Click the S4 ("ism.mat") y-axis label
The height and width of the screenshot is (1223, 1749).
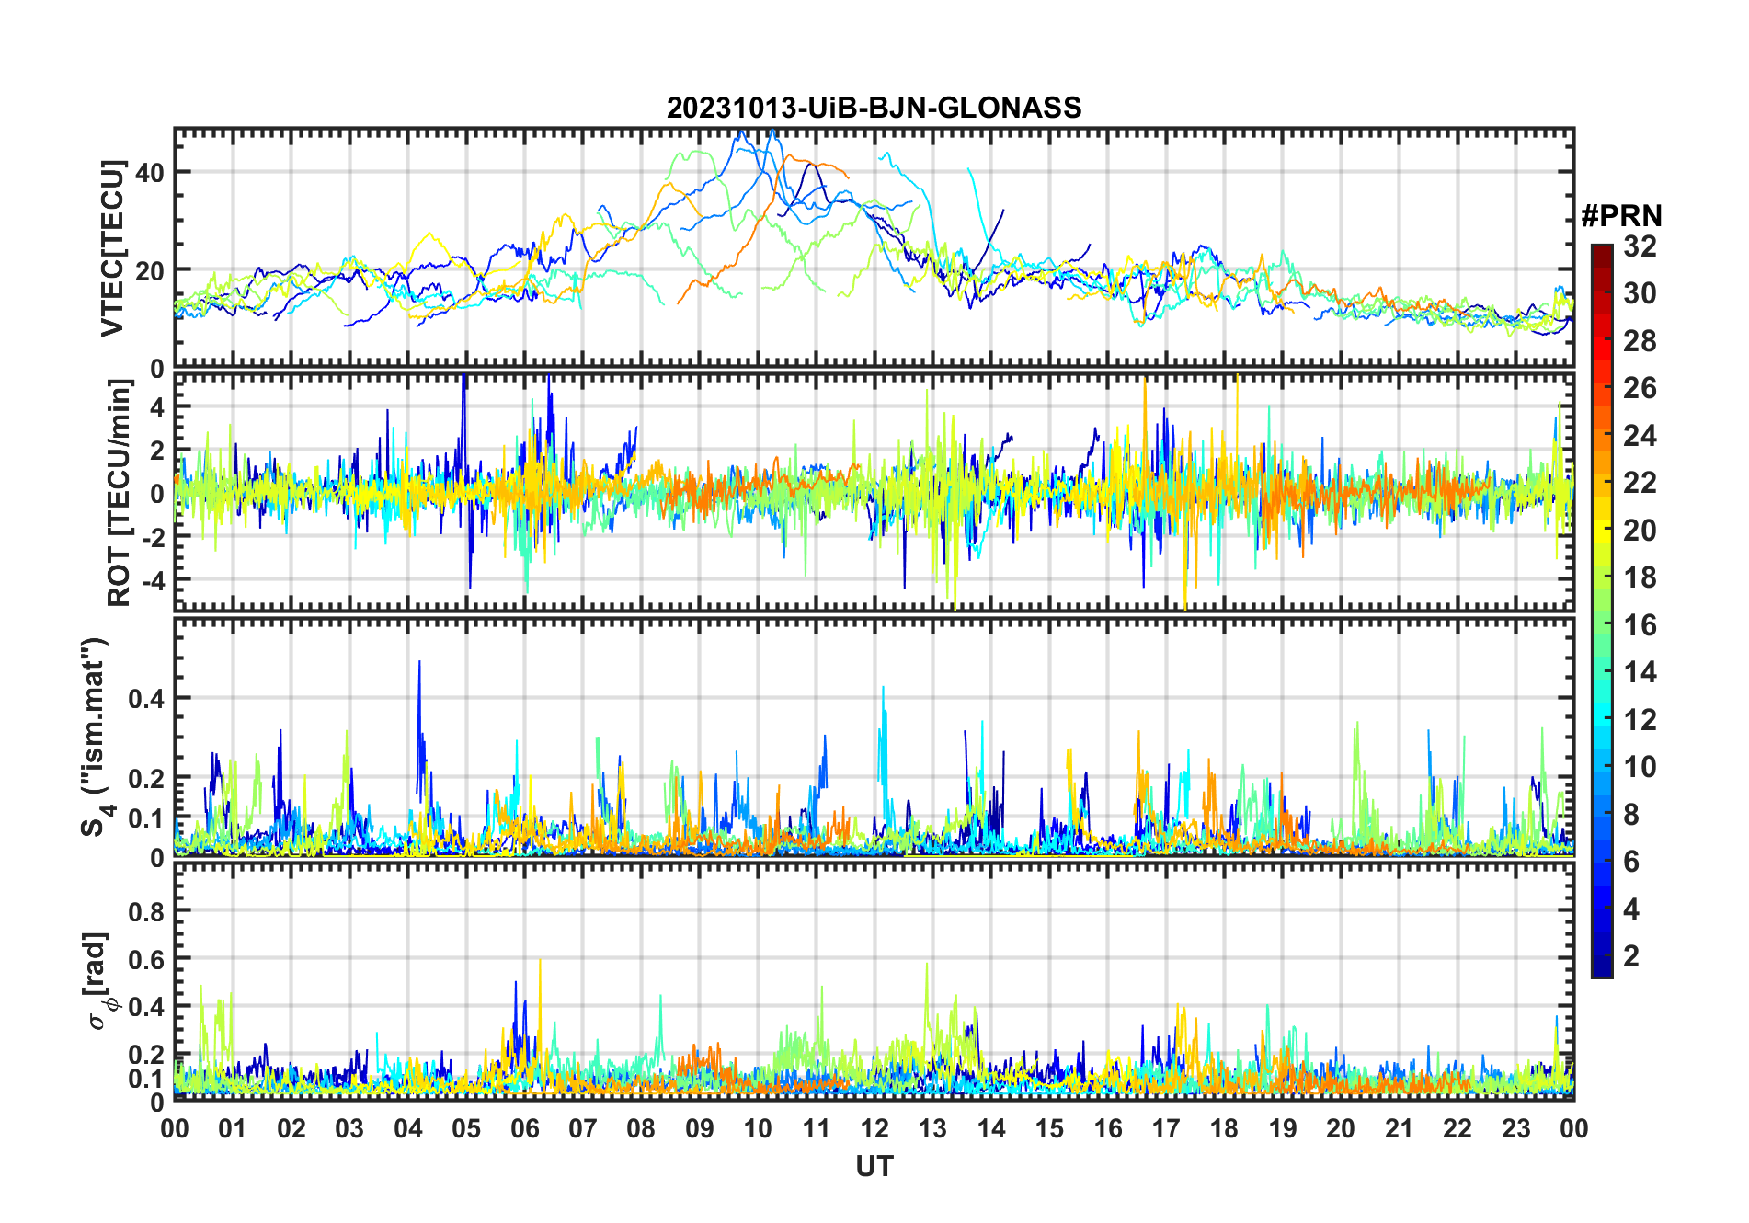point(95,737)
